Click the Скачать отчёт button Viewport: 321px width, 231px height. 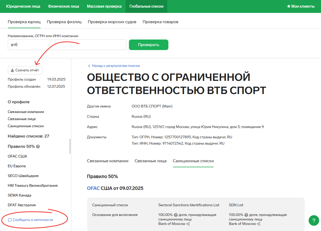(25, 70)
